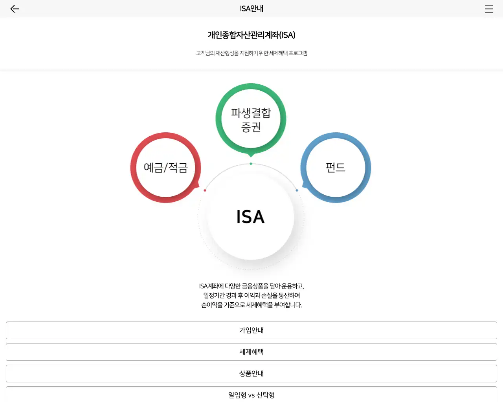Viewport: 503px width, 402px height.
Task: Click the small red dot marker
Action: [205, 190]
